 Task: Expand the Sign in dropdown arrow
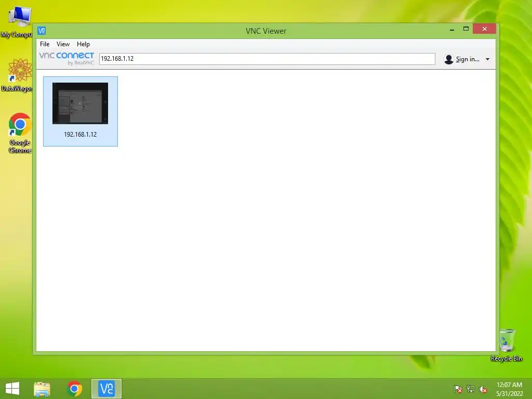[487, 59]
